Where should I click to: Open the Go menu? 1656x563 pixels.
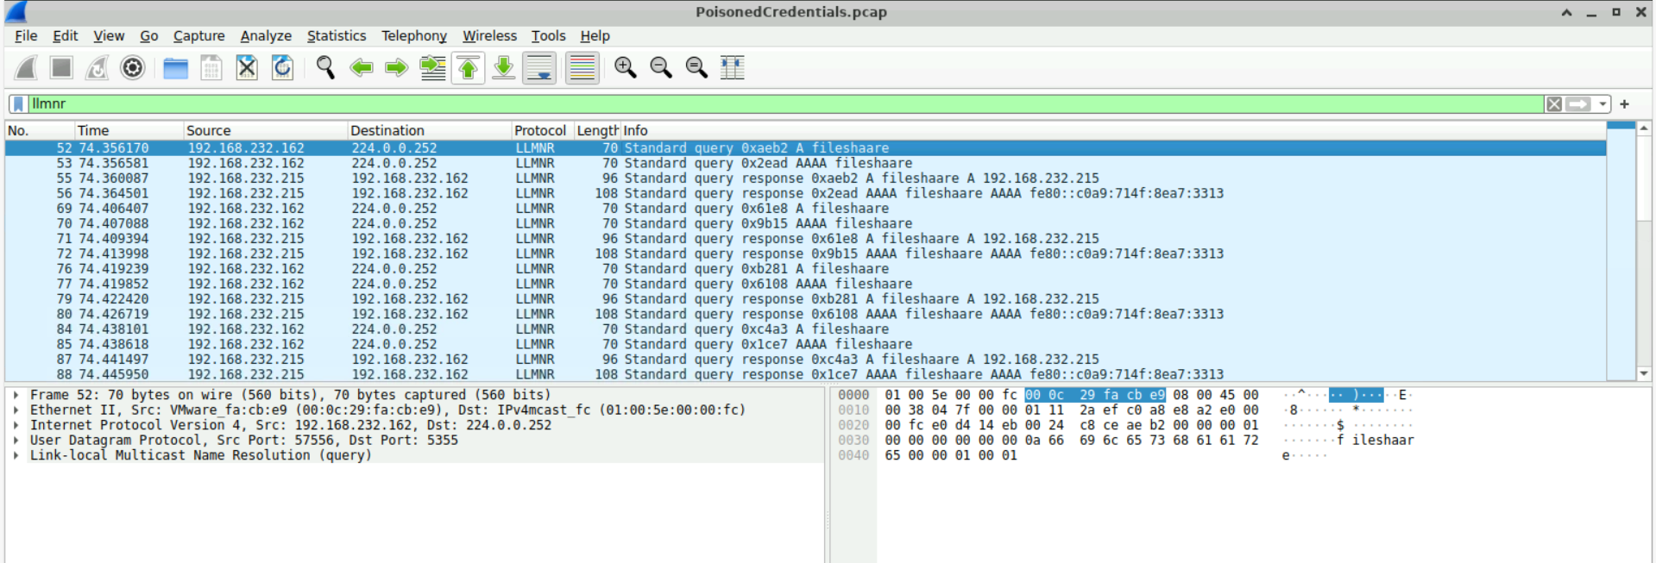[149, 35]
